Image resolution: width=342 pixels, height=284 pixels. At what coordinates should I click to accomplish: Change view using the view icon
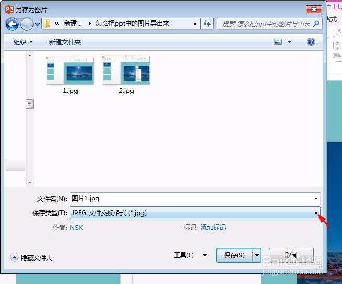tap(278, 42)
